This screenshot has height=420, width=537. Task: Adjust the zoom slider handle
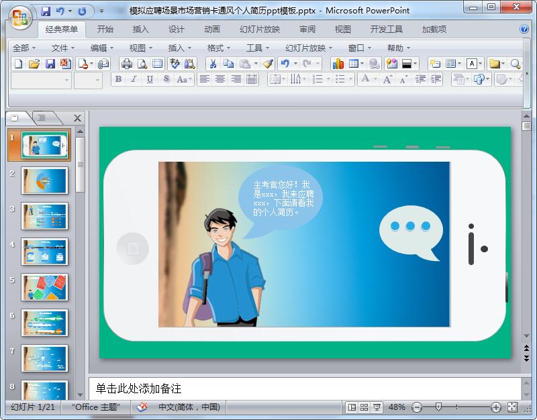tap(438, 407)
